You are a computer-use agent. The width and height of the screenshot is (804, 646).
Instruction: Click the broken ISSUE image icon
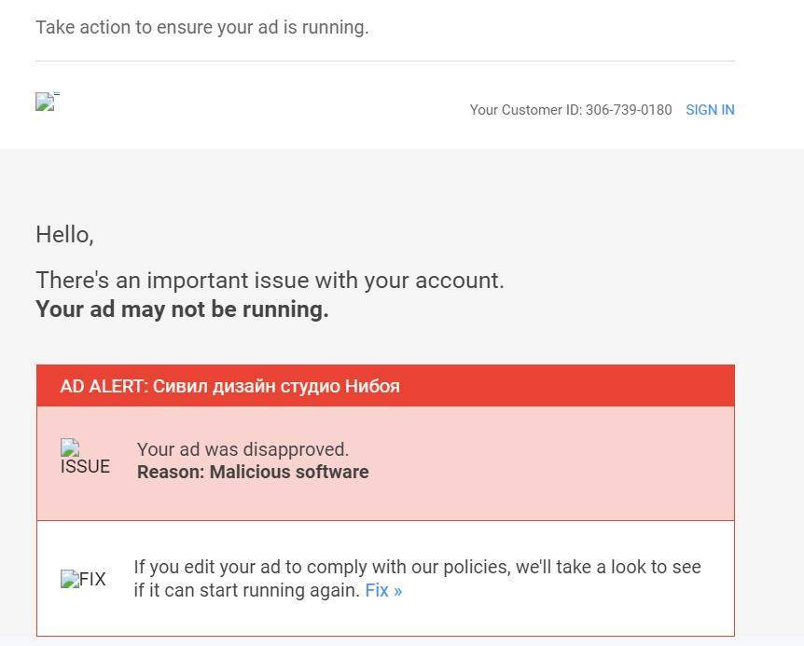70,447
